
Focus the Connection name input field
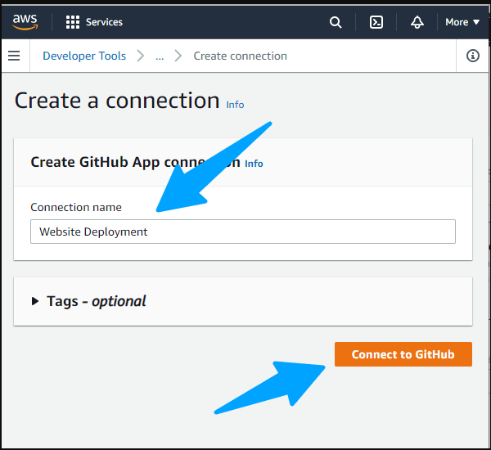click(x=243, y=232)
